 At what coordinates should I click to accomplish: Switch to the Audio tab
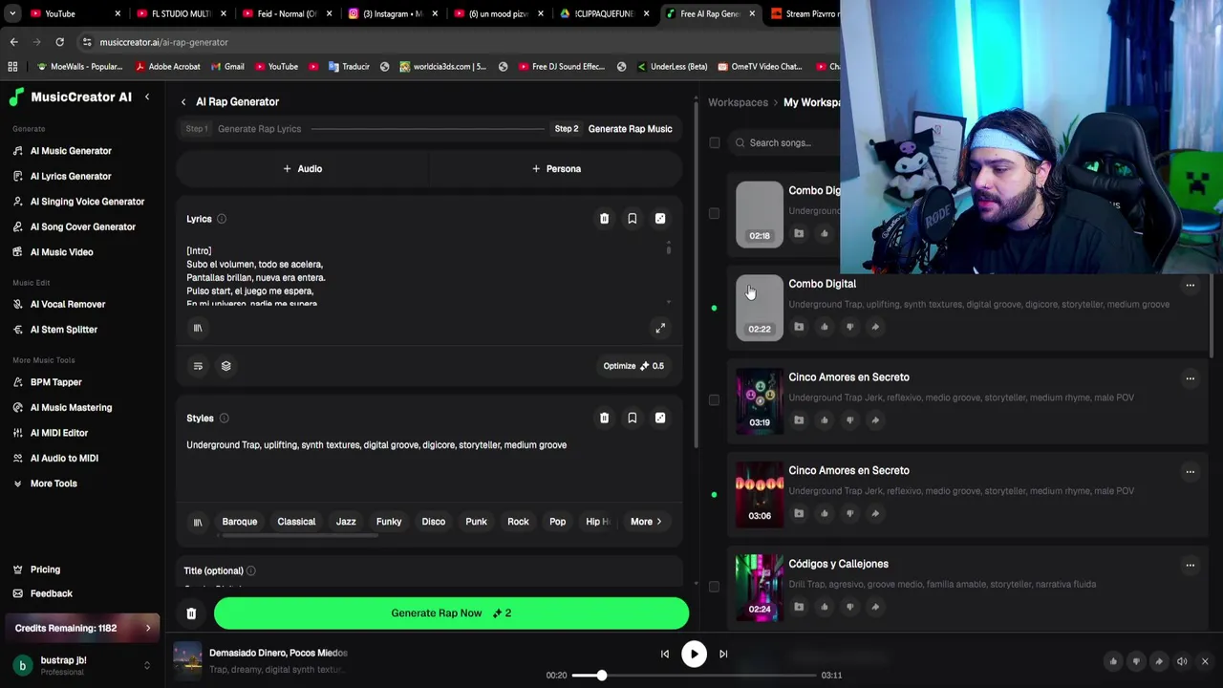302,168
